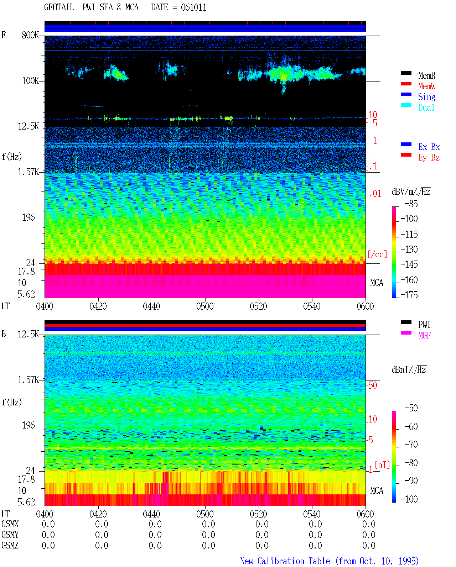
Task: Click the blue mode status bar above the E spectrogram
Action: (x=205, y=28)
